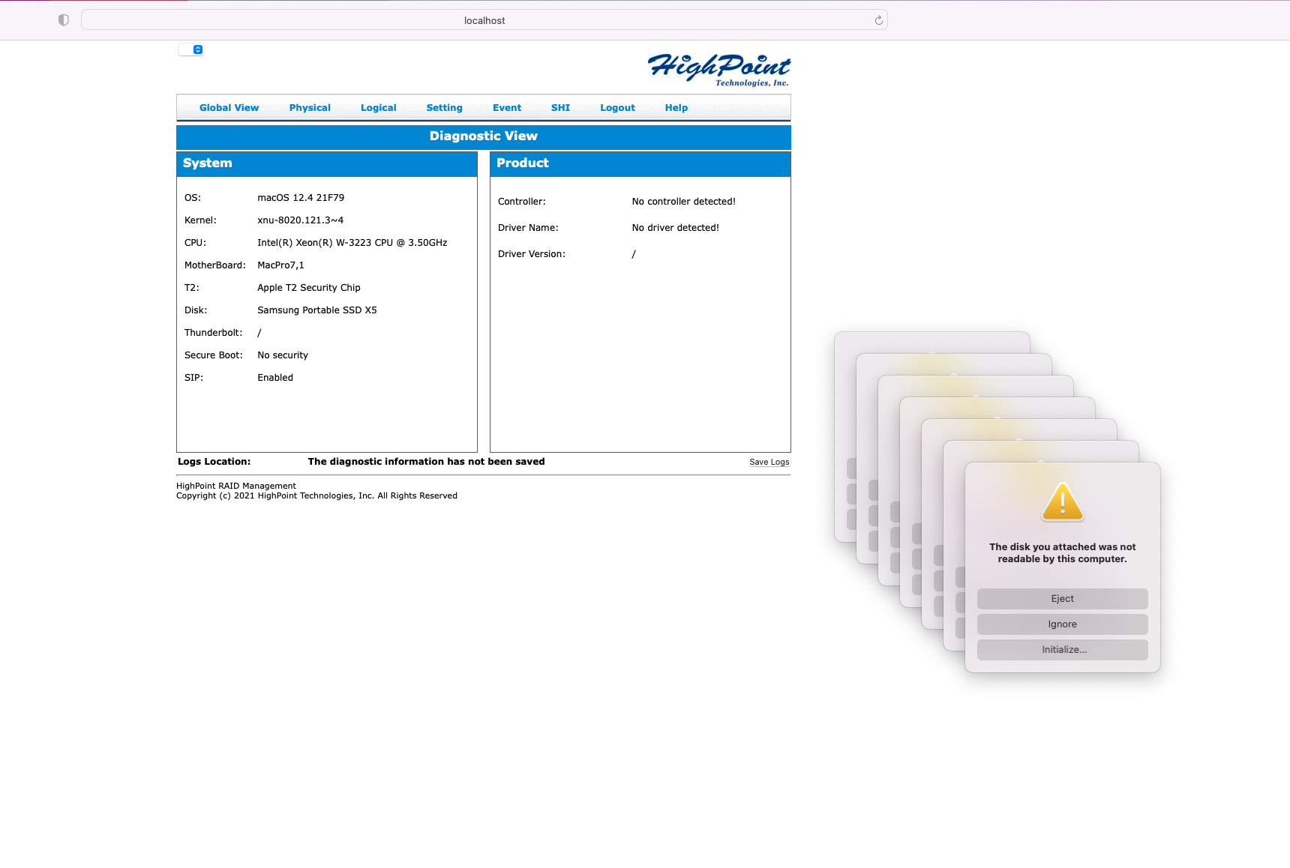Open the controller selection dropdown
Viewport: 1290px width, 868px height.
191,49
